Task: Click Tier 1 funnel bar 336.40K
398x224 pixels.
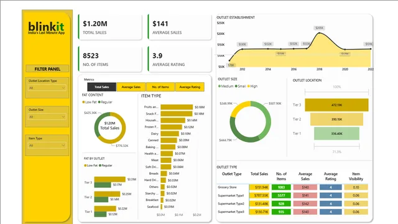Action: [336, 134]
